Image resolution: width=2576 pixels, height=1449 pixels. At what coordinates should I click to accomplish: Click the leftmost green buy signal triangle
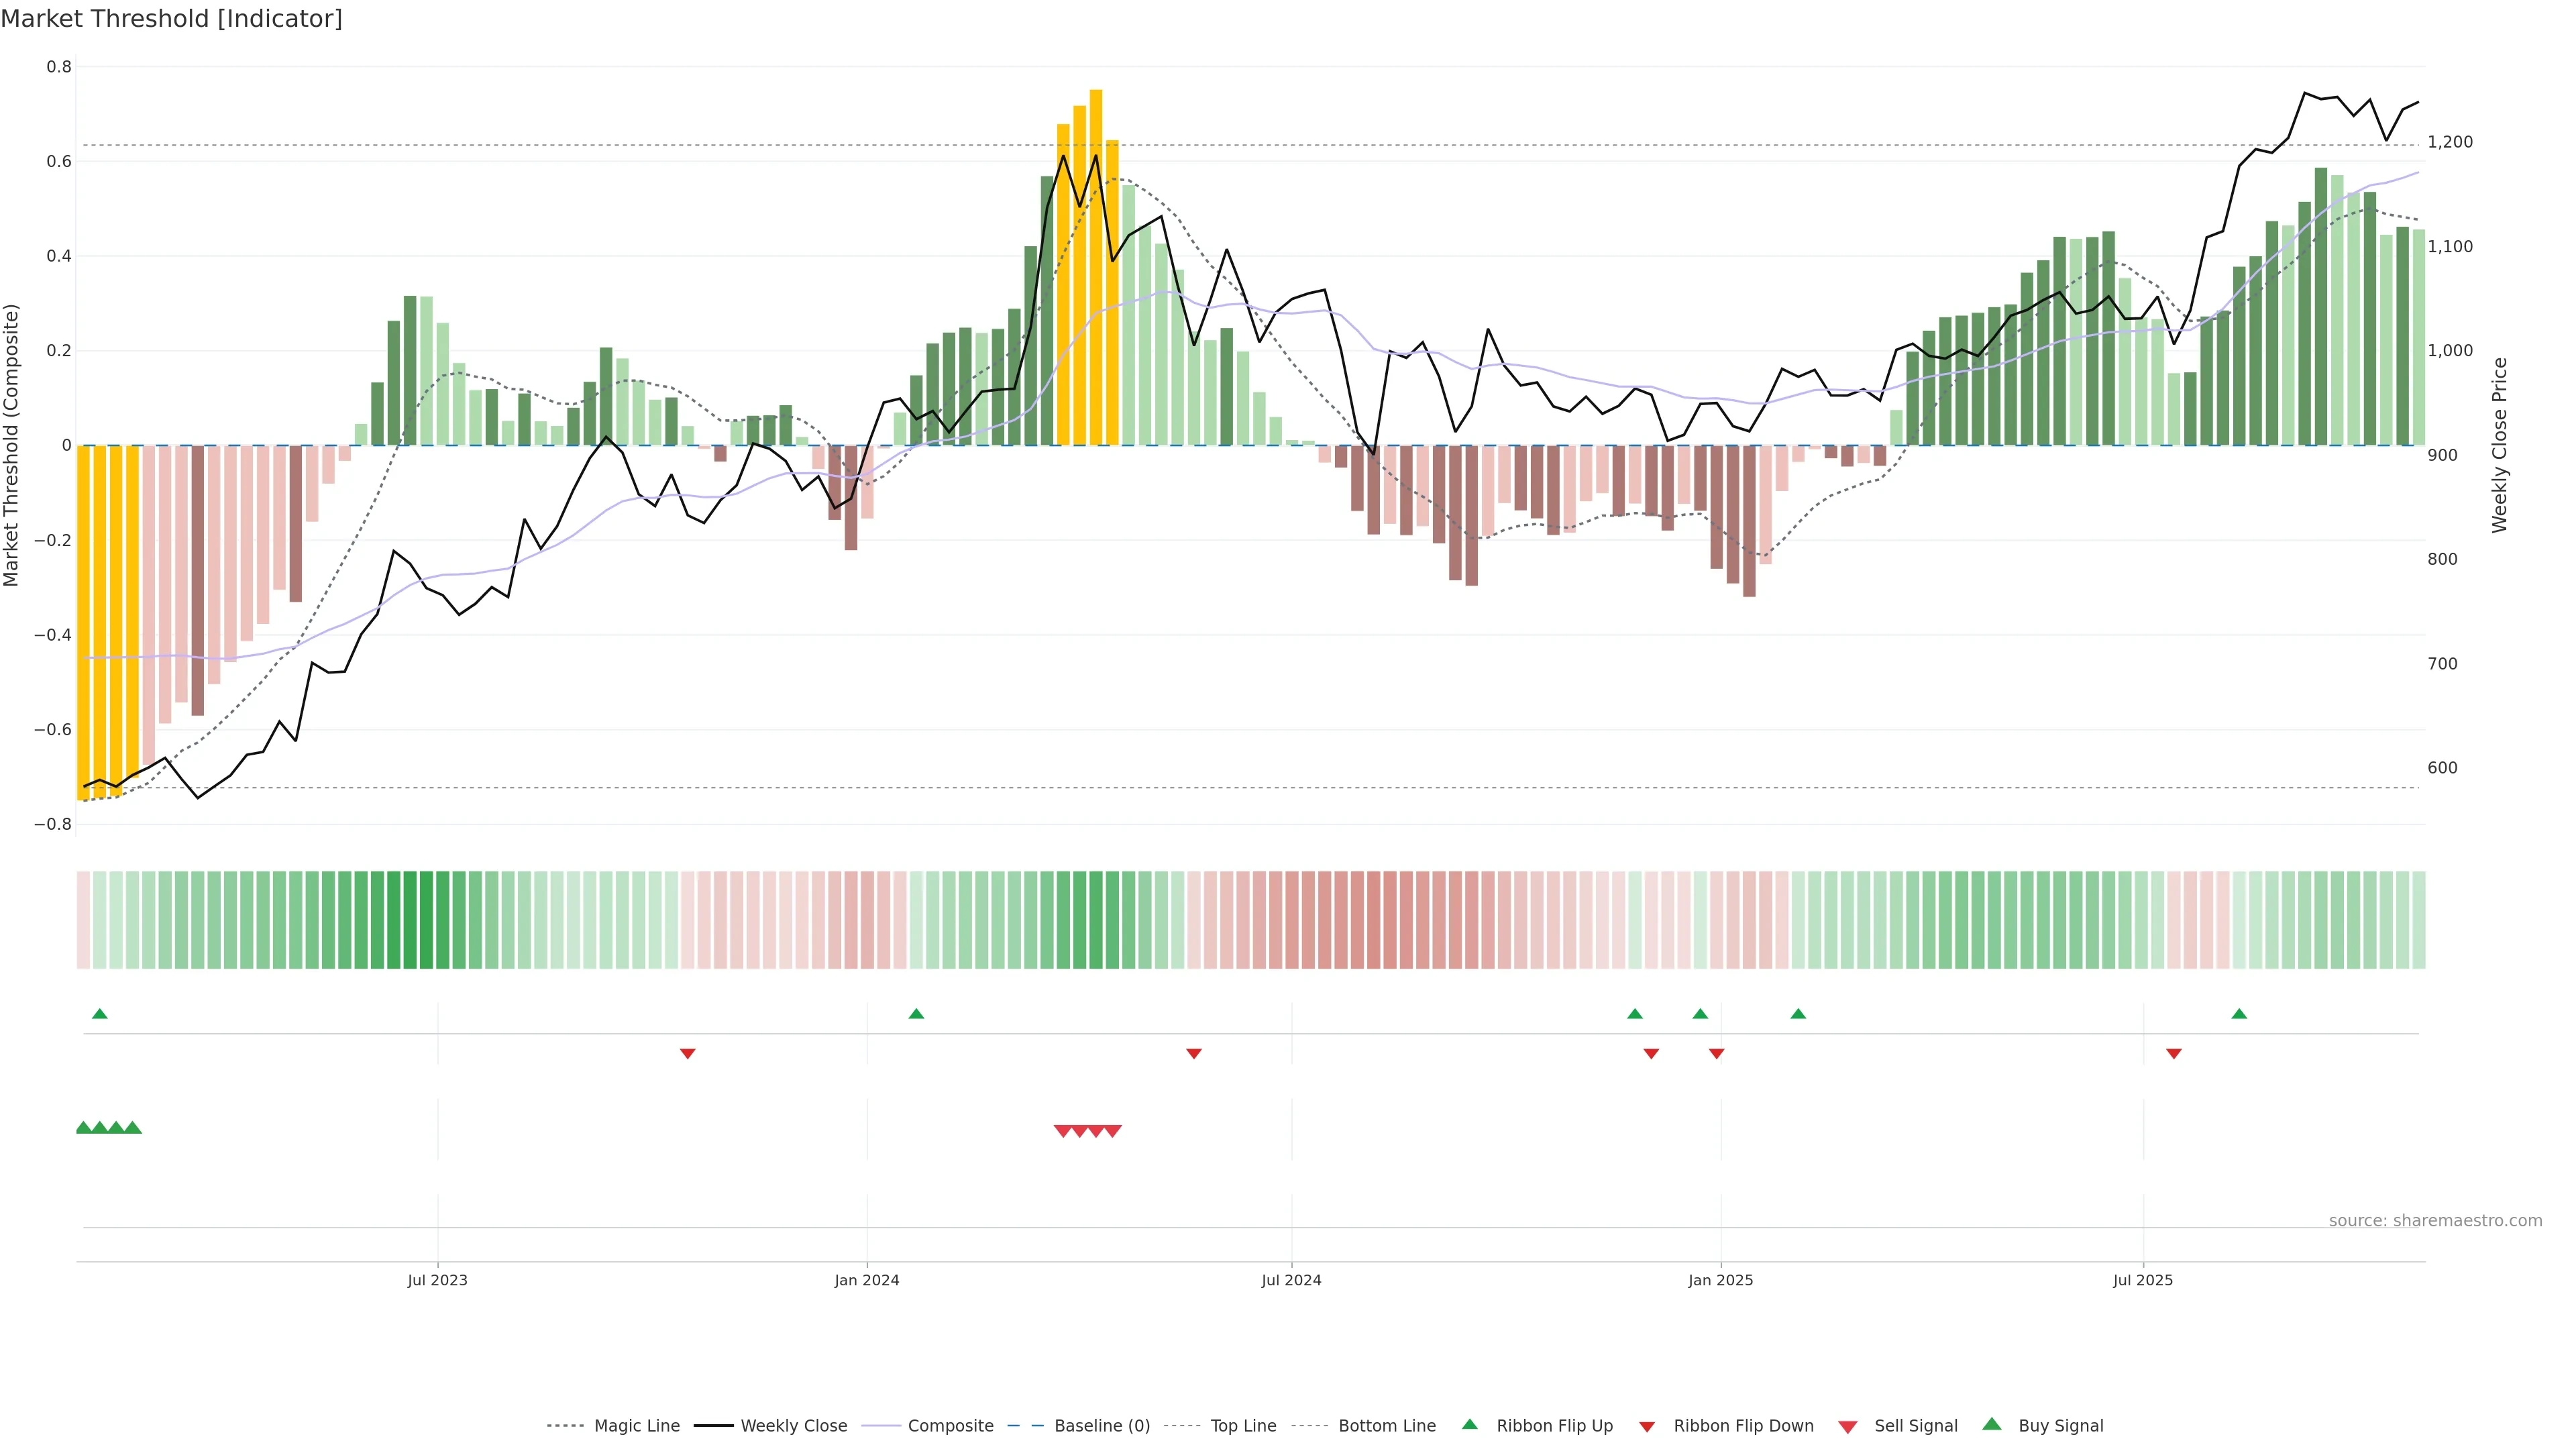(84, 1128)
